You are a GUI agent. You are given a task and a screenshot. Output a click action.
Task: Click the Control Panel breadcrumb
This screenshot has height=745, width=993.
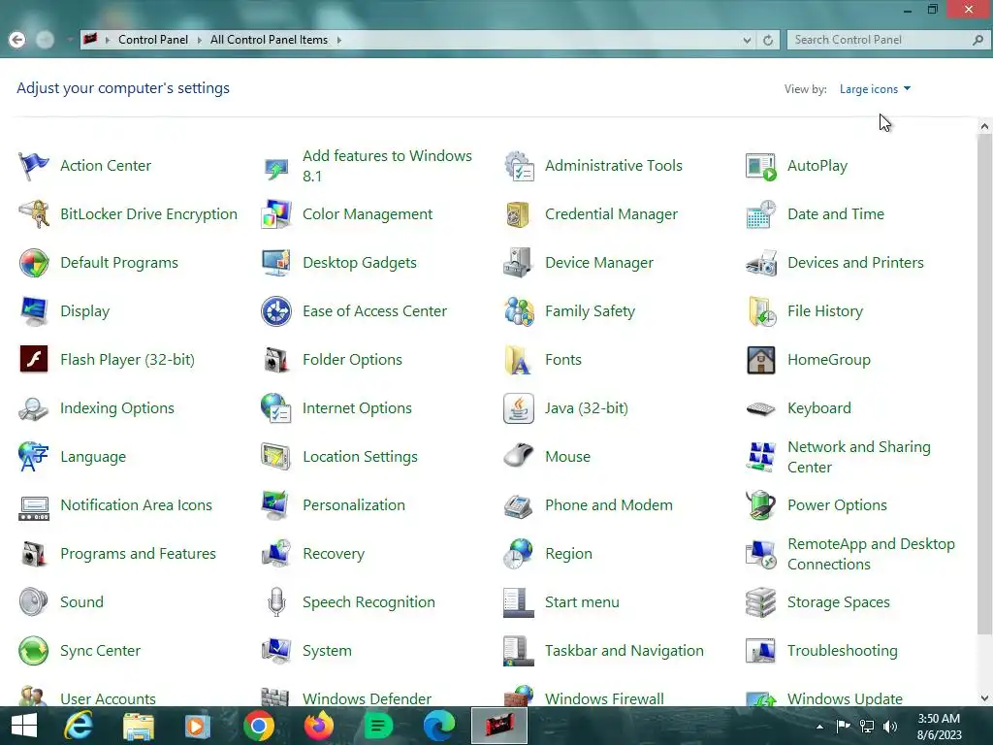153,40
